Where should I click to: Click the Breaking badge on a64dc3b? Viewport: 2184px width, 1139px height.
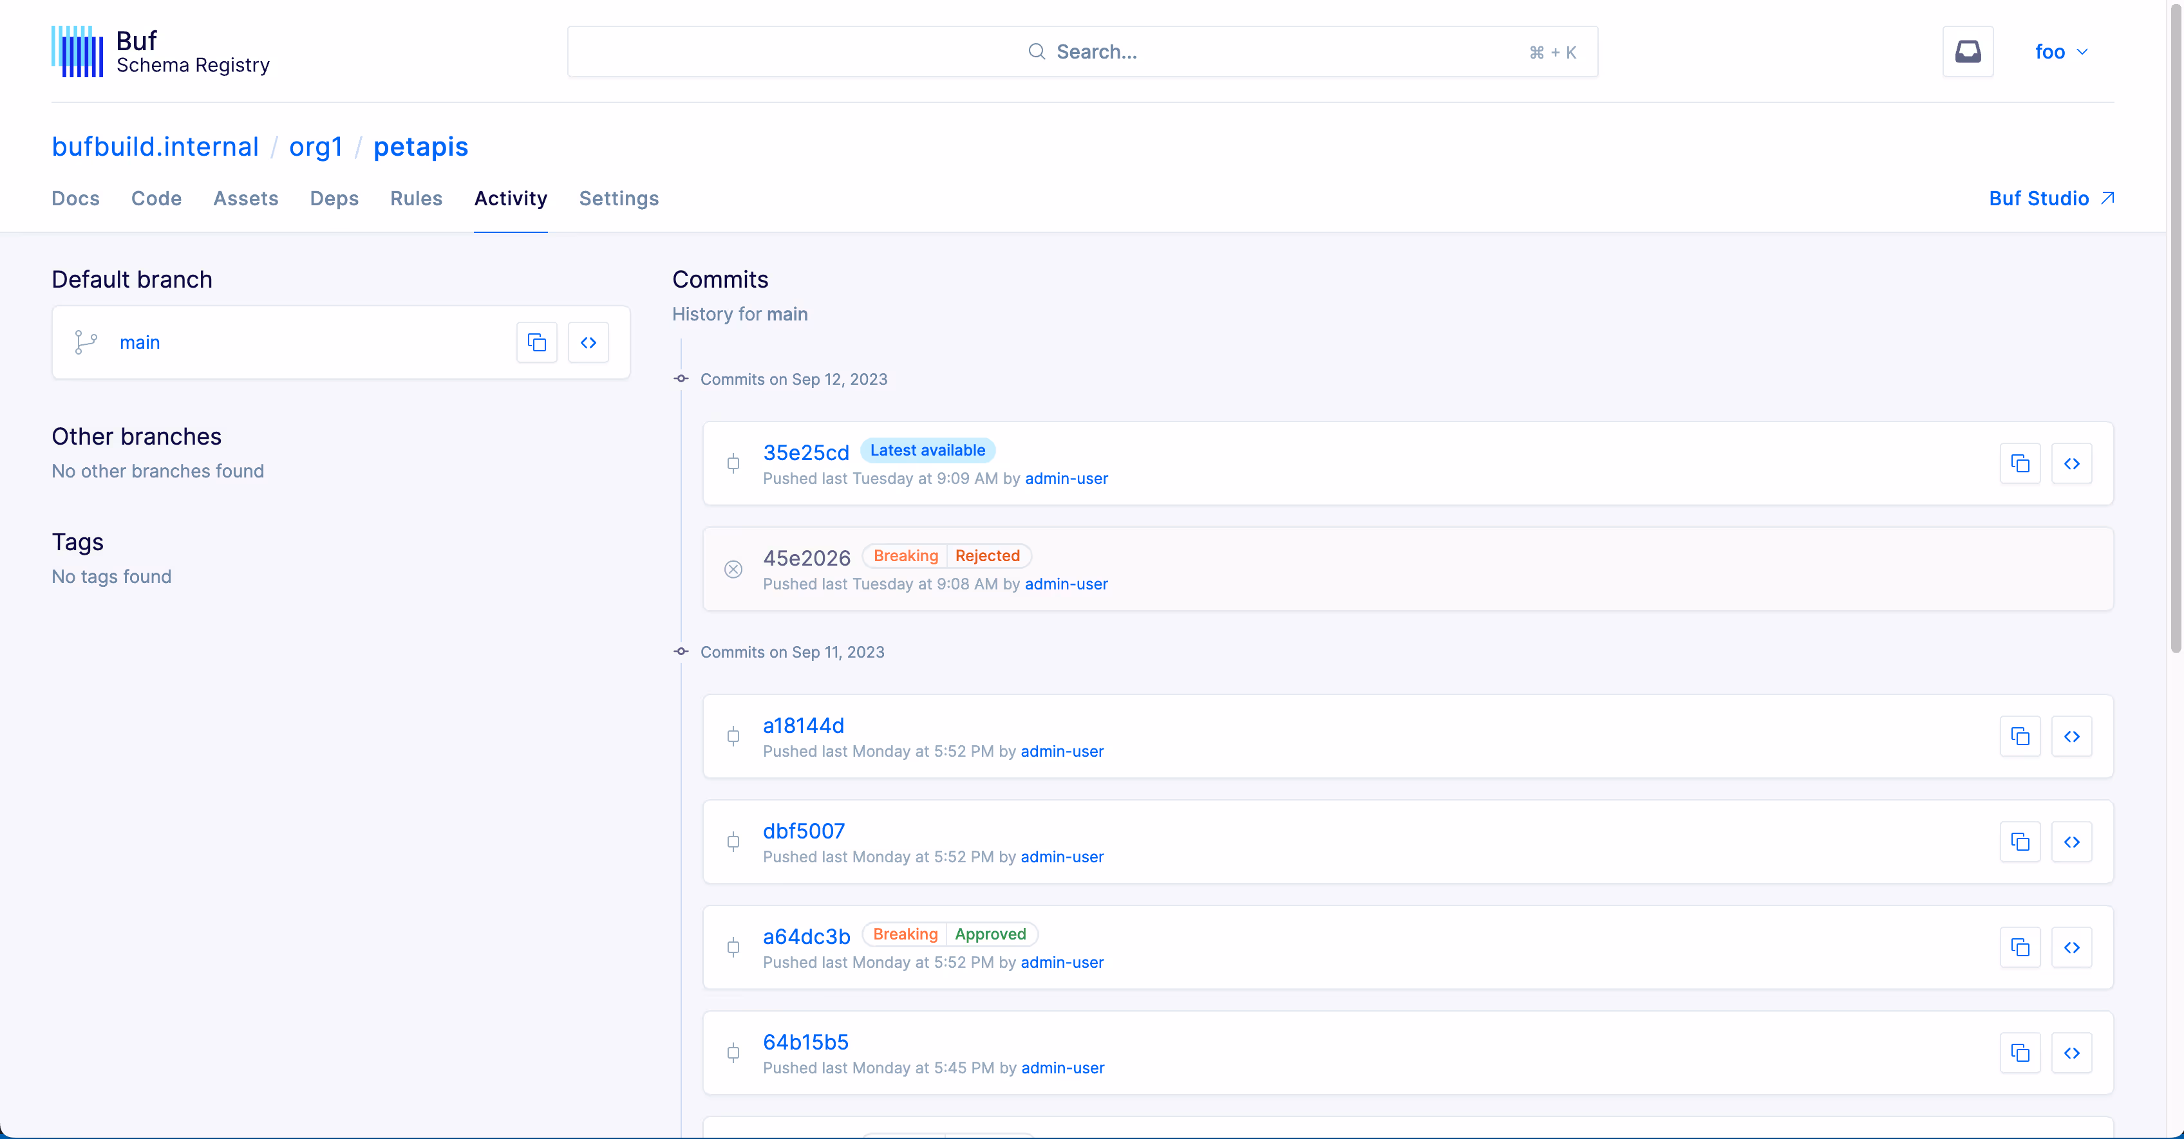(x=905, y=934)
